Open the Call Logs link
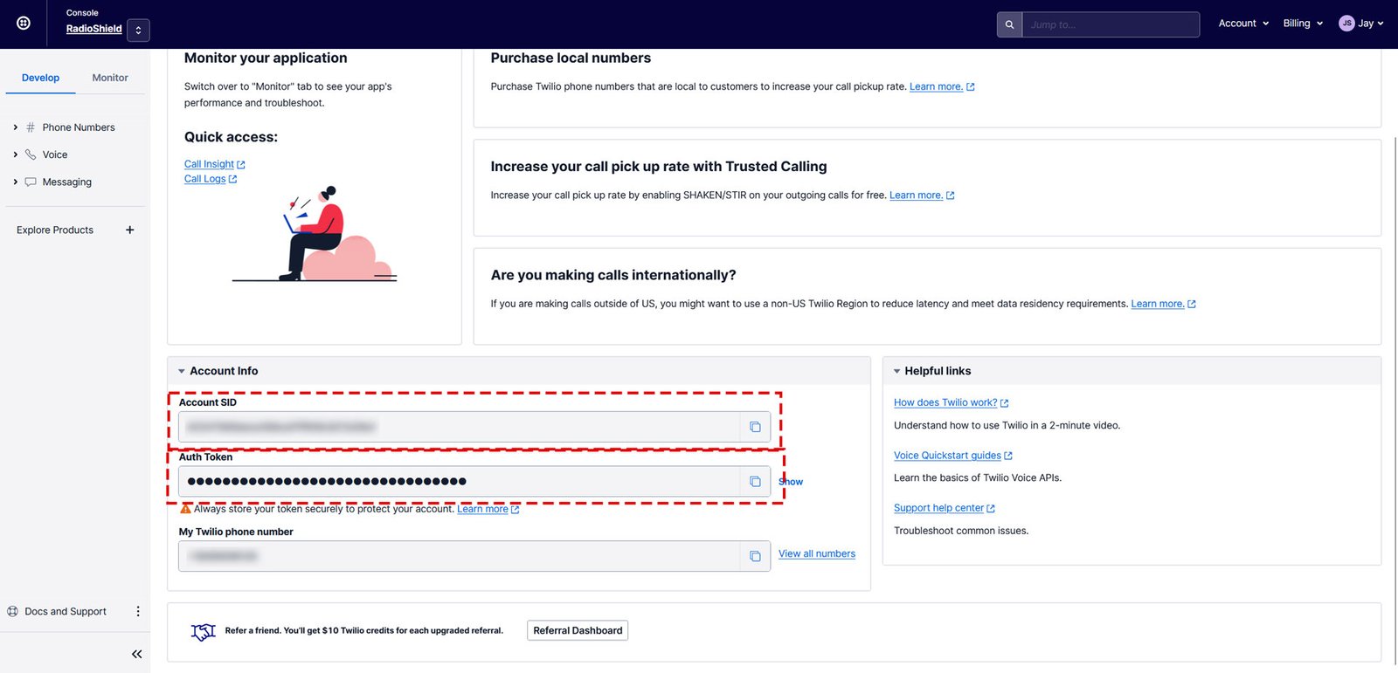The width and height of the screenshot is (1398, 673). click(x=204, y=179)
